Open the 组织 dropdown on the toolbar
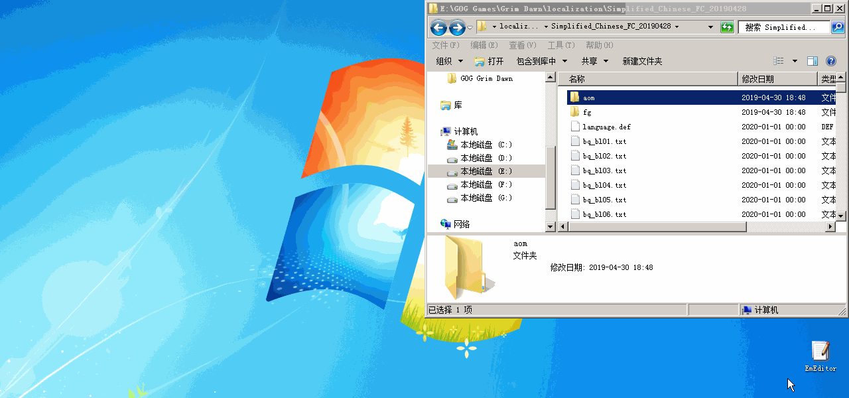The image size is (849, 398). (x=450, y=61)
